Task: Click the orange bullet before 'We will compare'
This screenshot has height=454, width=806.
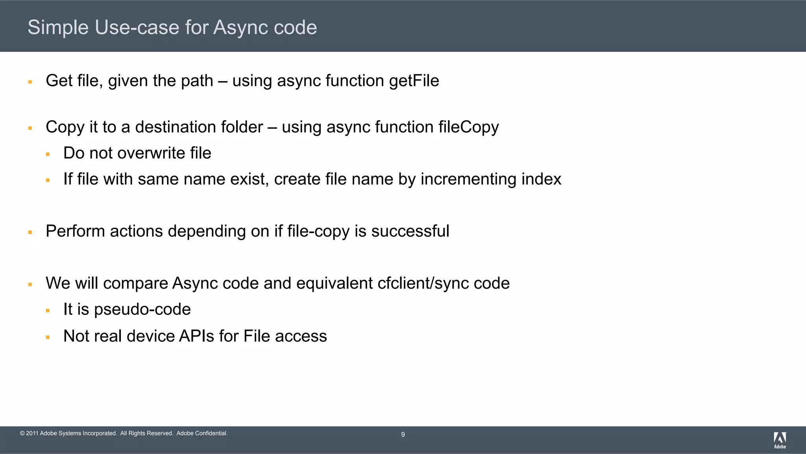Action: coord(30,284)
